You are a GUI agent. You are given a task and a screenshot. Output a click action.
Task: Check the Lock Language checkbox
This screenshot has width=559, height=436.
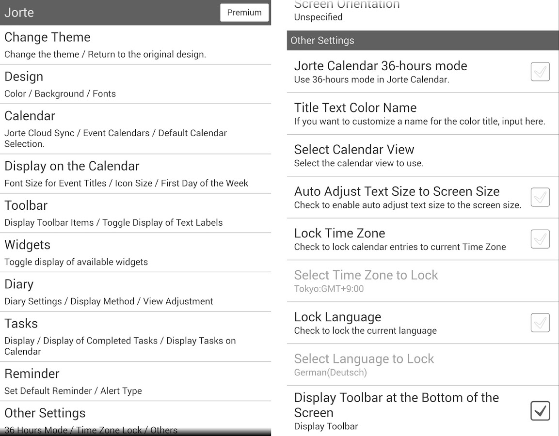click(x=540, y=323)
